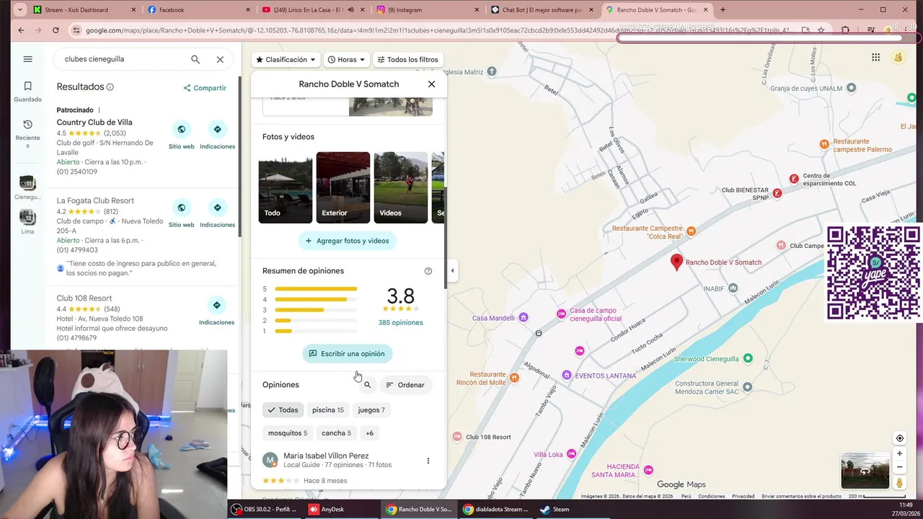
Task: Click the search magnifier in the search box
Action: tap(195, 59)
